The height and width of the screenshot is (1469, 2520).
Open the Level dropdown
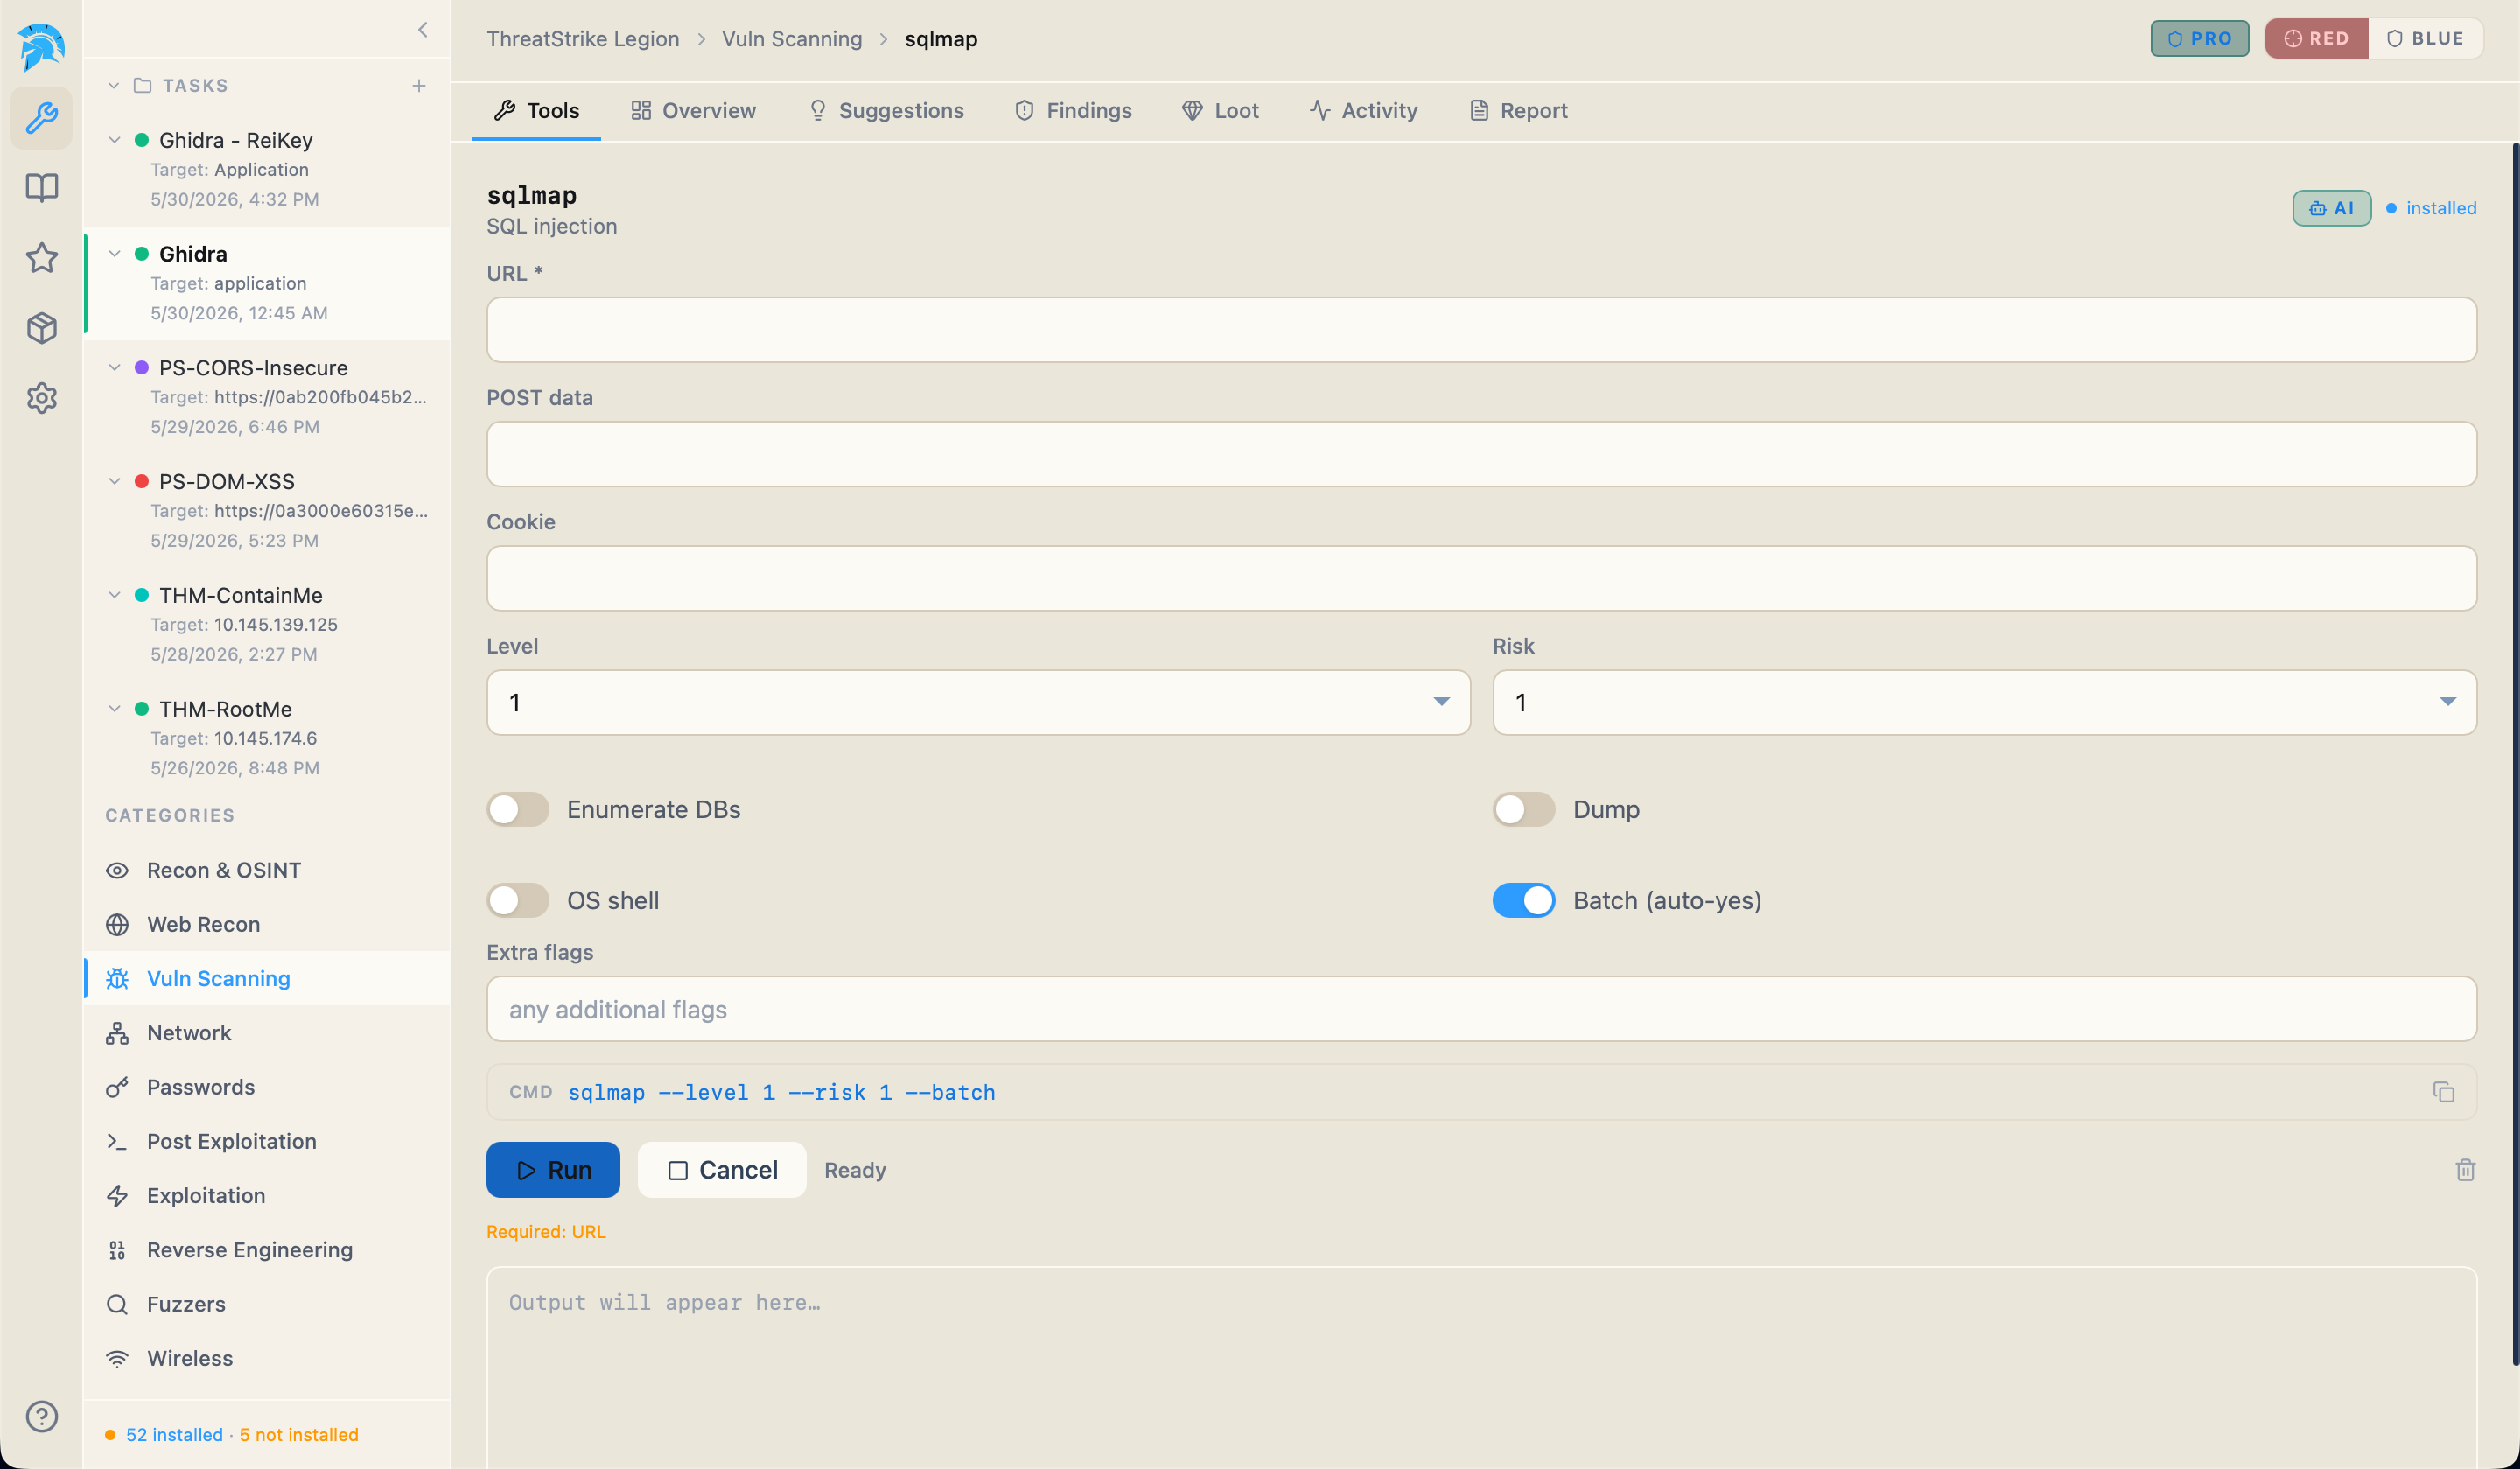978,702
